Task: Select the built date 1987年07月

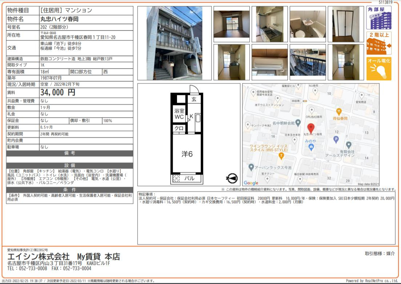Action: click(x=51, y=78)
